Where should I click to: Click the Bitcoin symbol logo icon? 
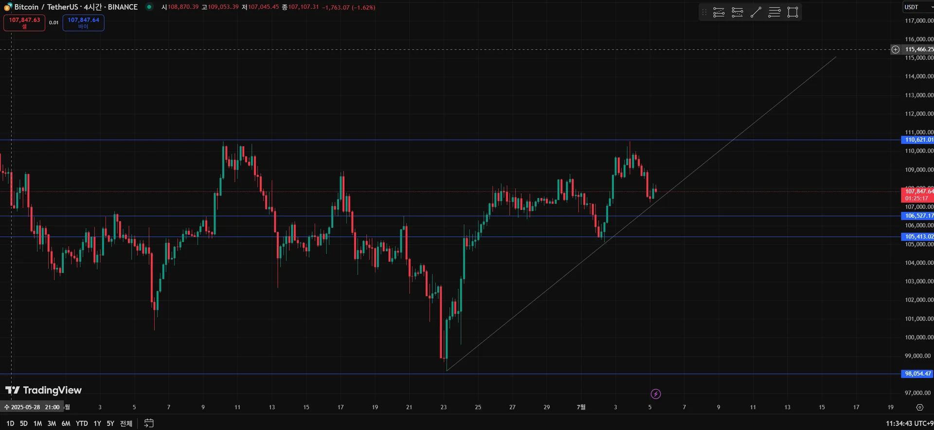pos(8,7)
